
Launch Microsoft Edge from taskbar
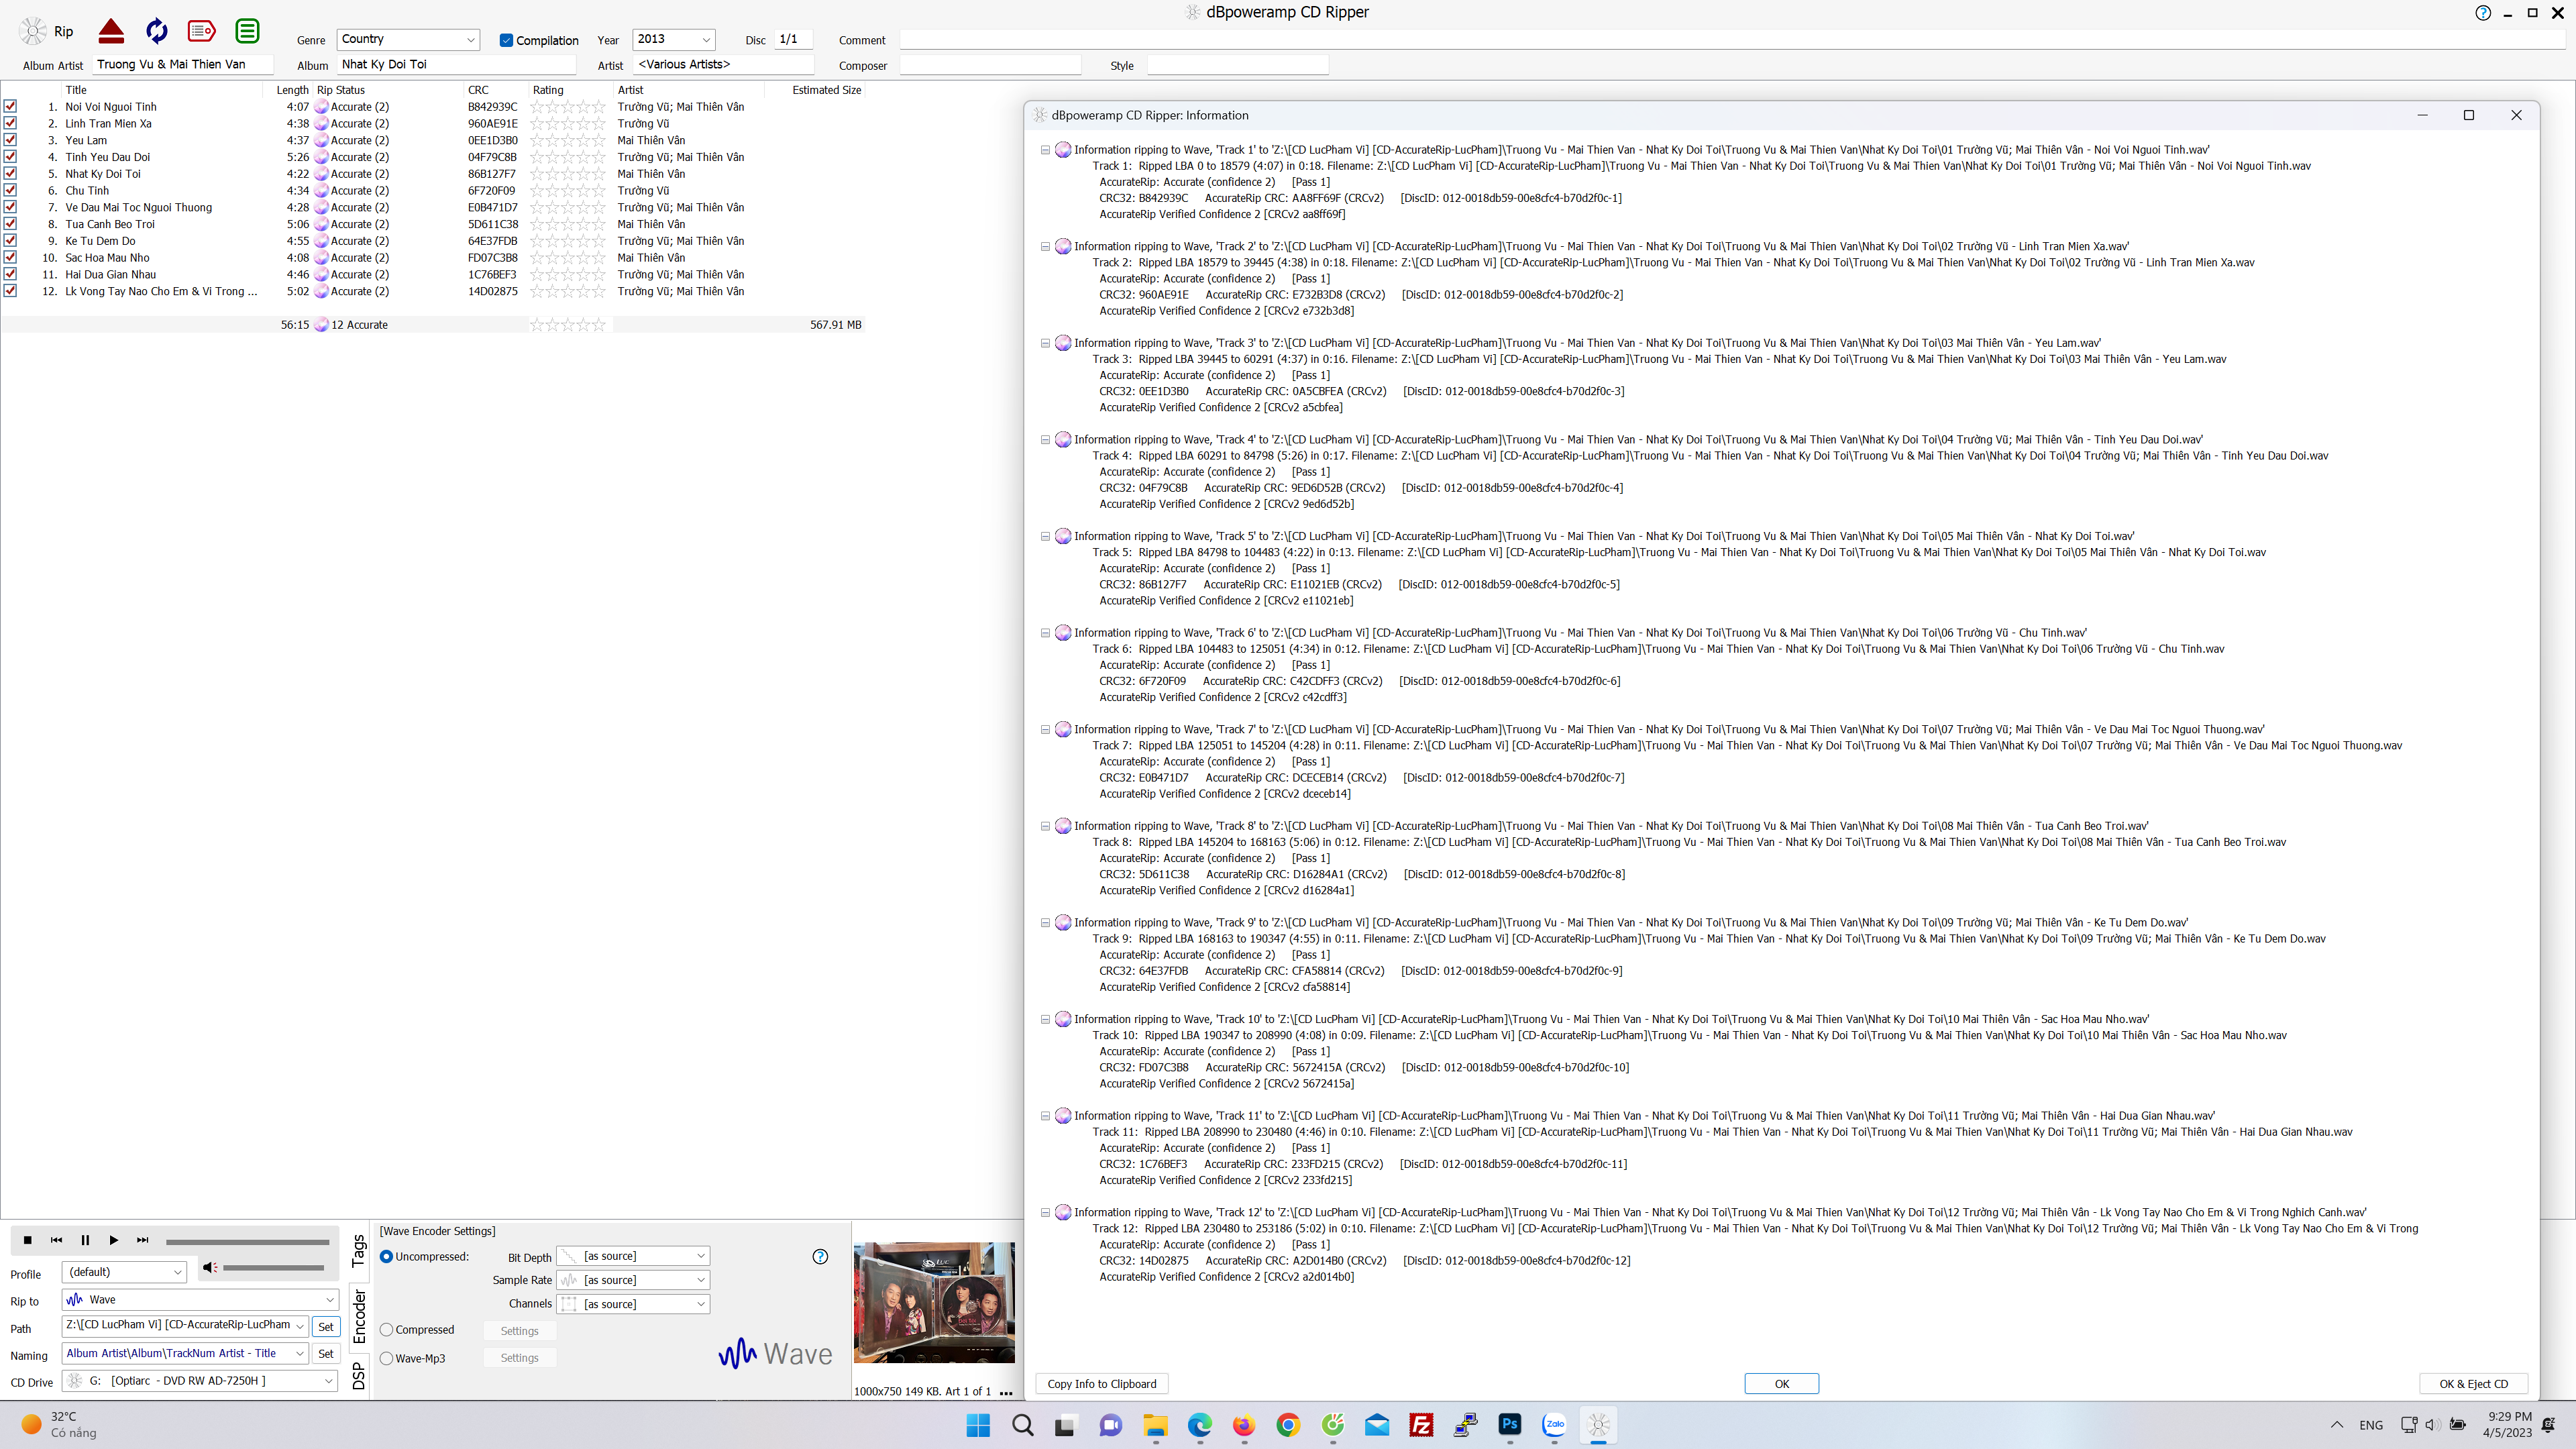tap(1199, 1425)
